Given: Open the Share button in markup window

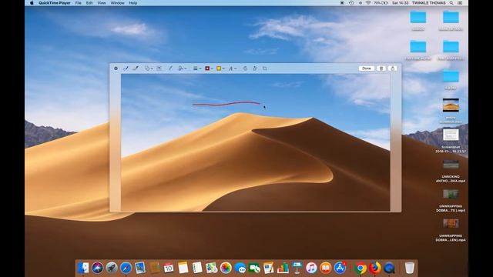Looking at the screenshot, I should (x=392, y=68).
